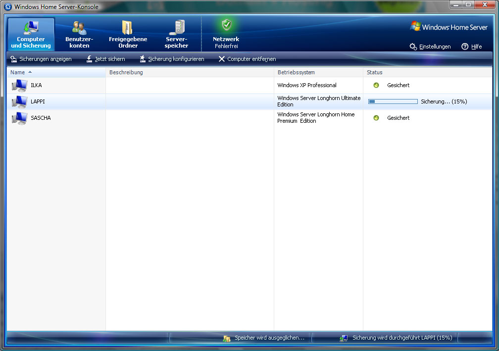This screenshot has height=351, width=499.
Task: Click the Betriebssystem column header
Action: tap(318, 72)
